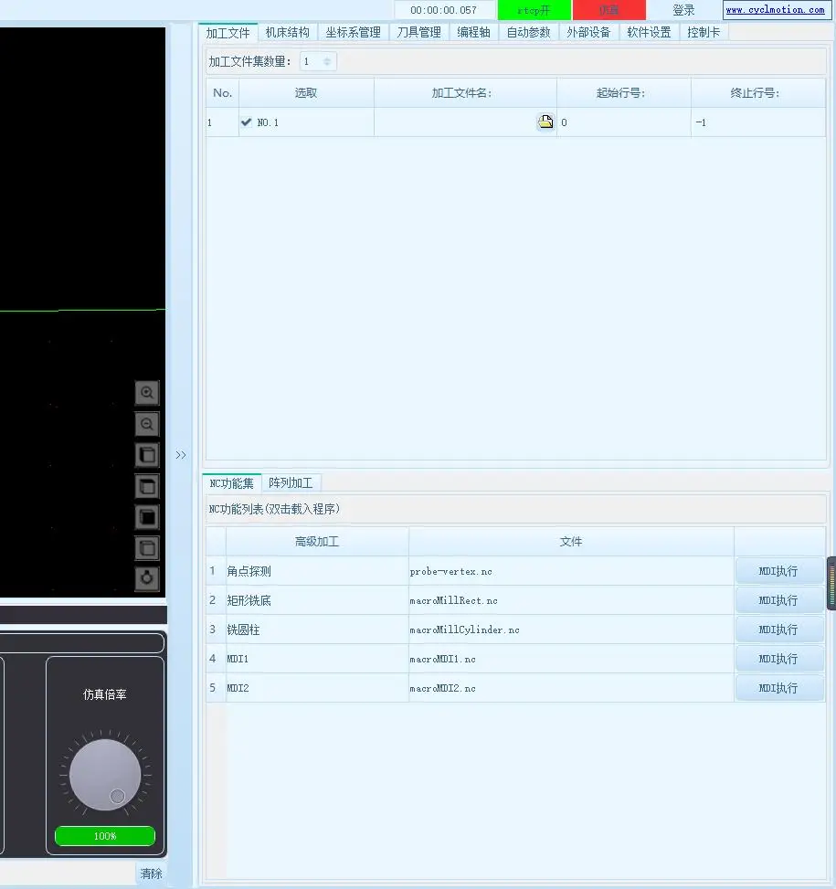Image resolution: width=836 pixels, height=889 pixels.
Task: Open the 机床结构 tab
Action: (288, 32)
